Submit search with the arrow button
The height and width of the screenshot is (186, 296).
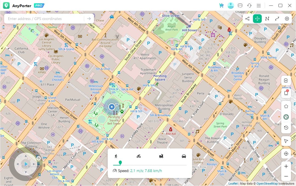click(89, 19)
